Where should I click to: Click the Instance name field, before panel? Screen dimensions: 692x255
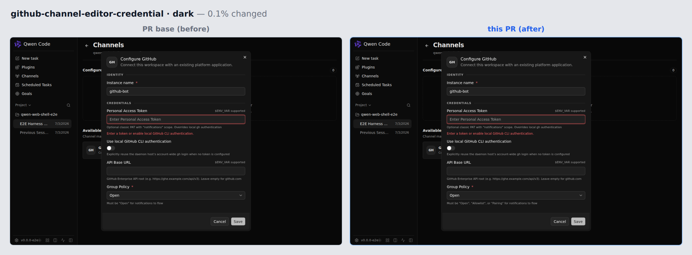click(x=176, y=91)
